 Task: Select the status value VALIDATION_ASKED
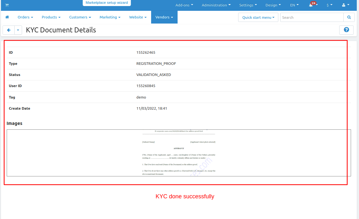(x=154, y=75)
